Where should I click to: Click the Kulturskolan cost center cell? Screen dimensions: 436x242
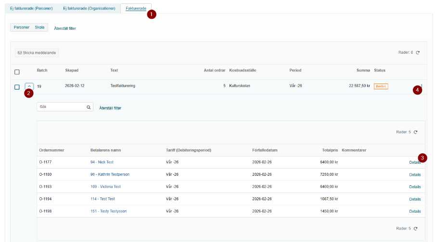pyautogui.click(x=239, y=86)
